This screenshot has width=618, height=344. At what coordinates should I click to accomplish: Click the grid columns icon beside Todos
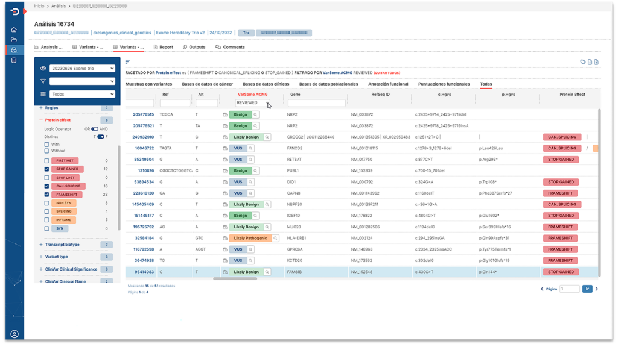pos(43,94)
